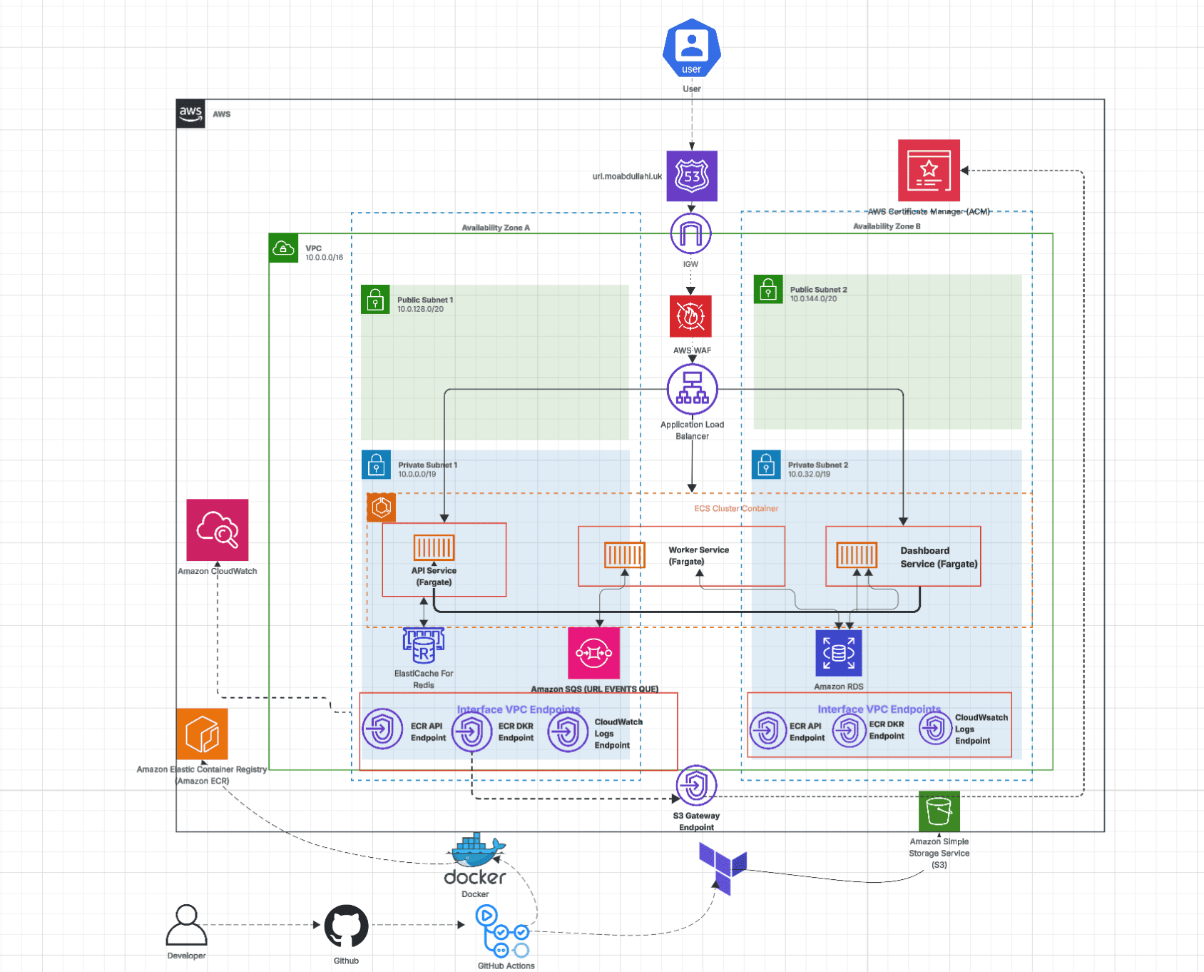Click the Docker whale logo
The image size is (1204, 972).
[475, 859]
